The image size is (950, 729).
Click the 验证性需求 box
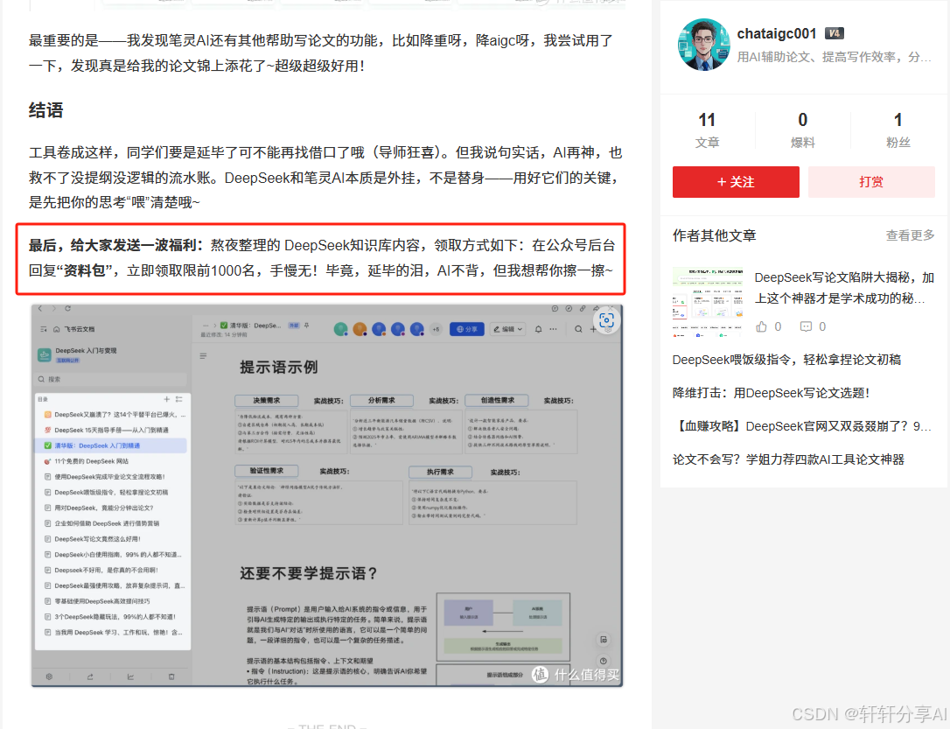coord(267,471)
